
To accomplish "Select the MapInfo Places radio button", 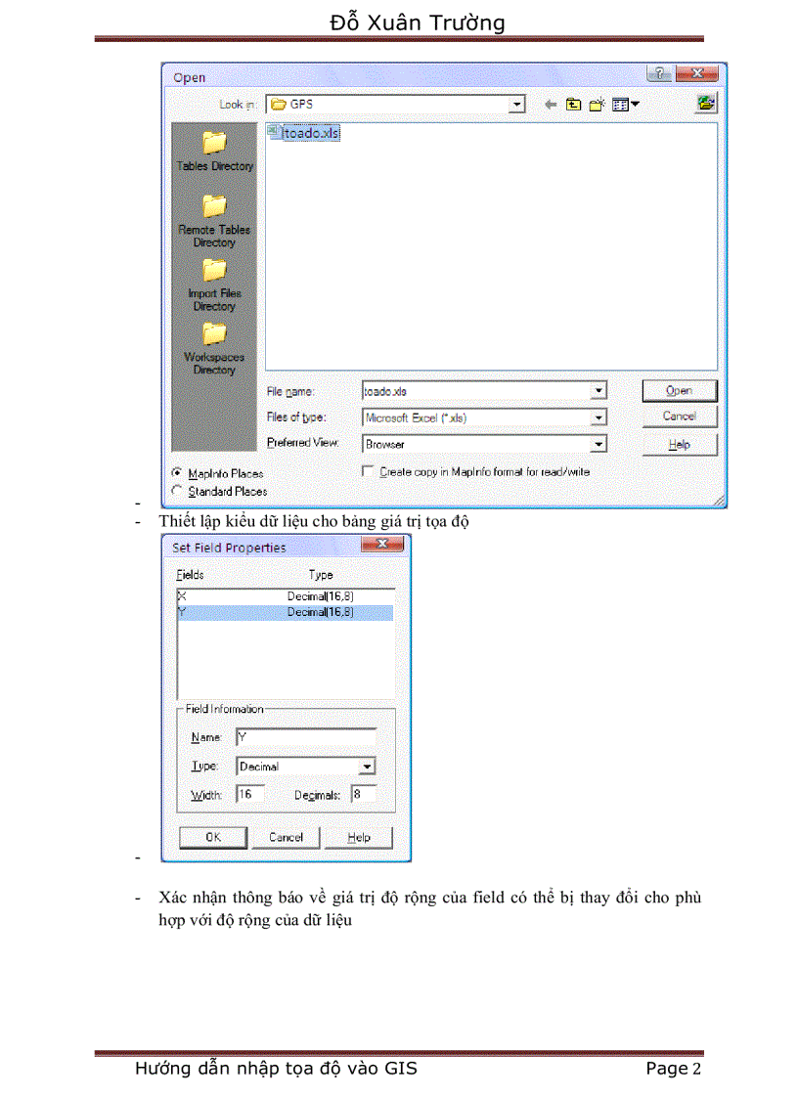I will click(x=177, y=473).
